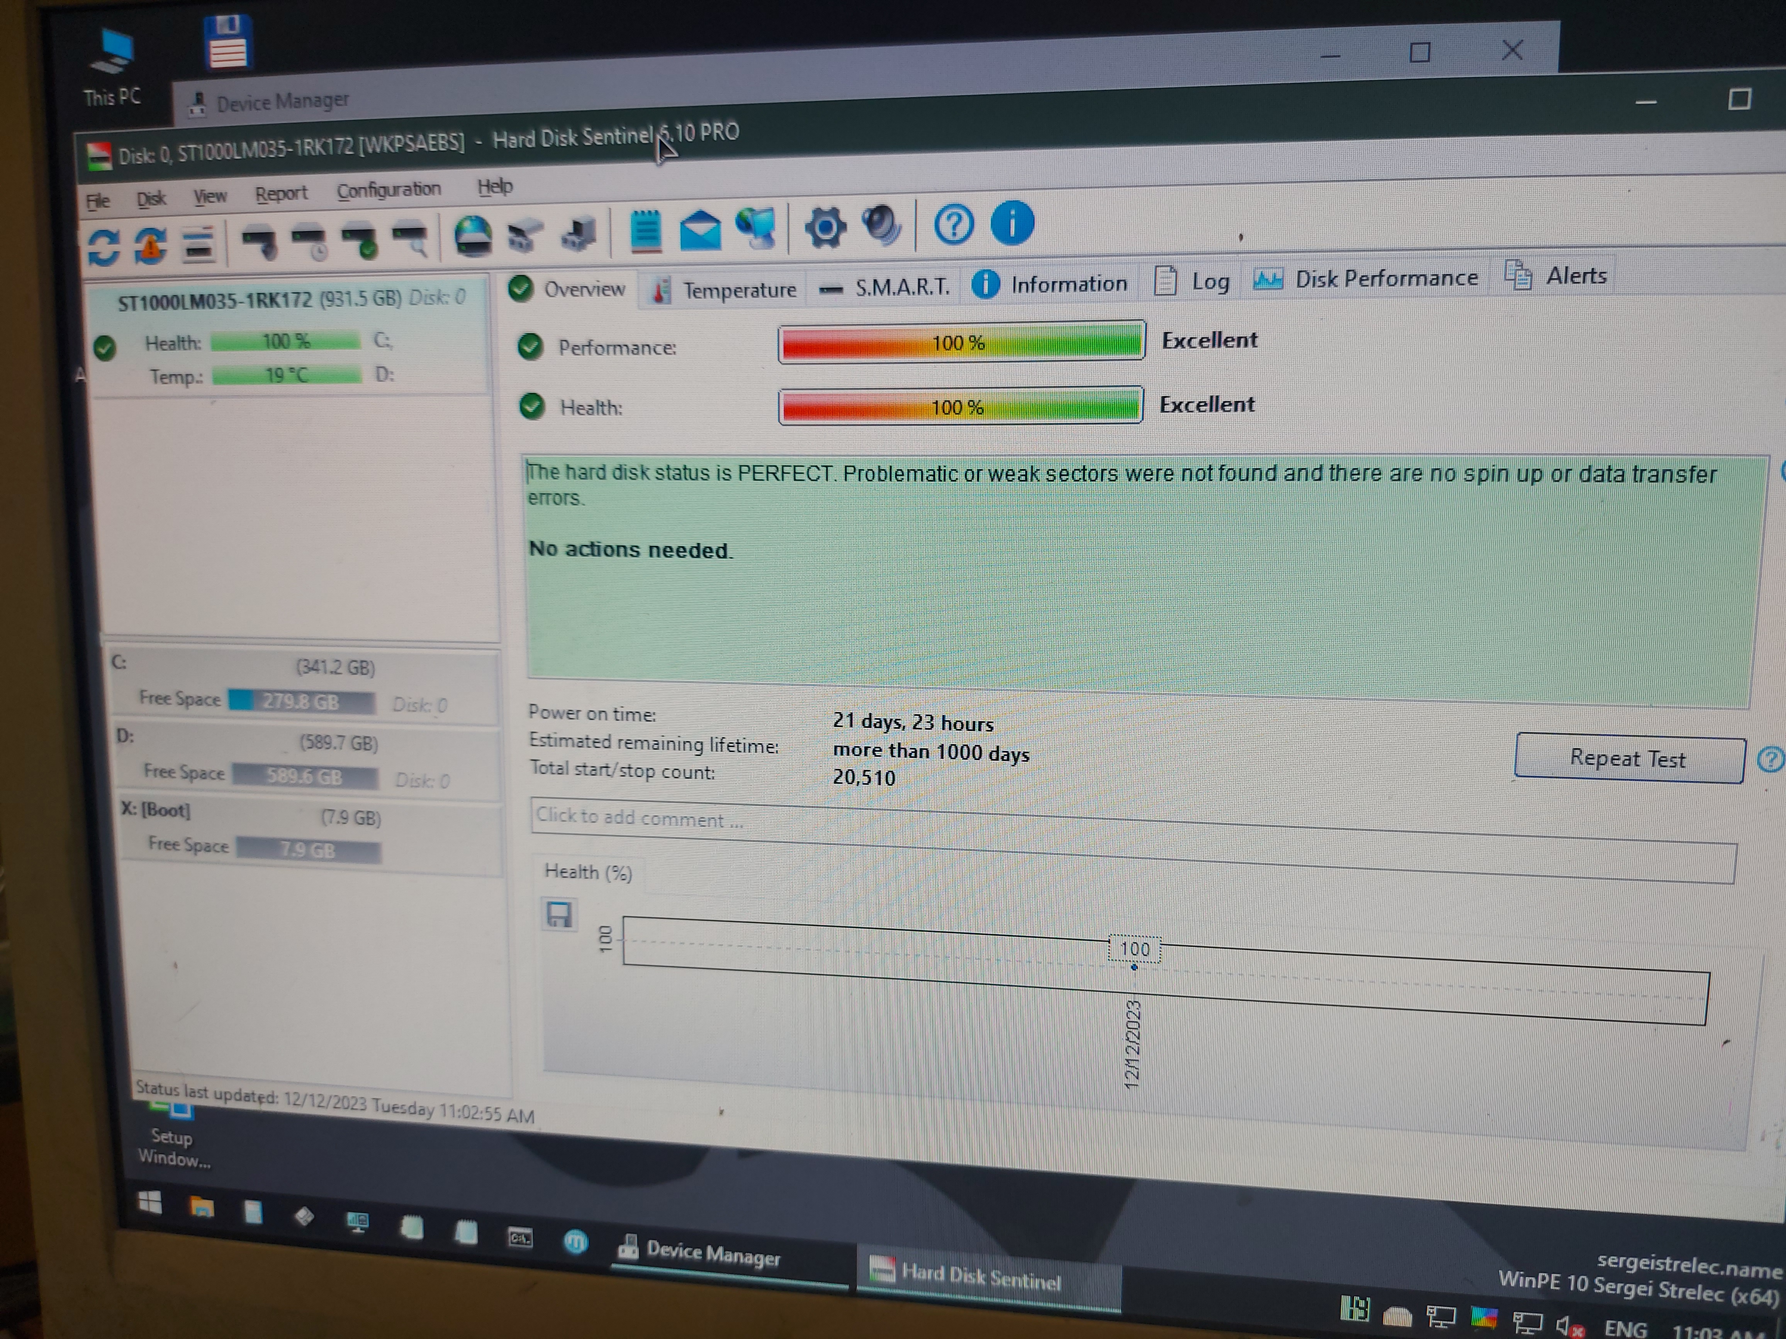Click the '(589.7 GB)' size of drive D:
This screenshot has width=1786, height=1339.
338,742
